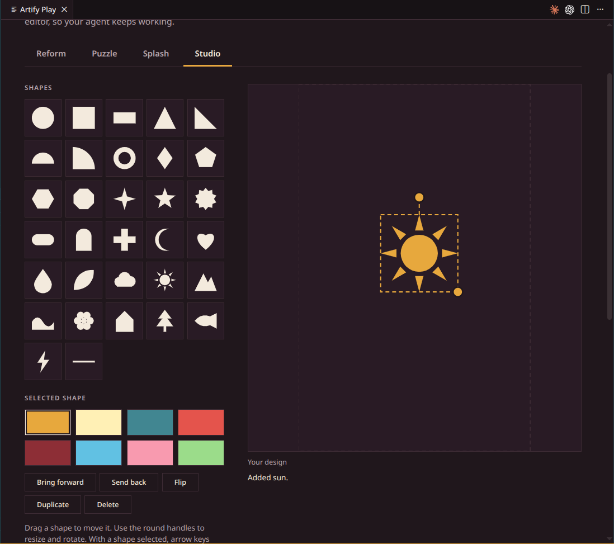
Task: Open the ChatGPT icon in title bar
Action: tap(569, 10)
